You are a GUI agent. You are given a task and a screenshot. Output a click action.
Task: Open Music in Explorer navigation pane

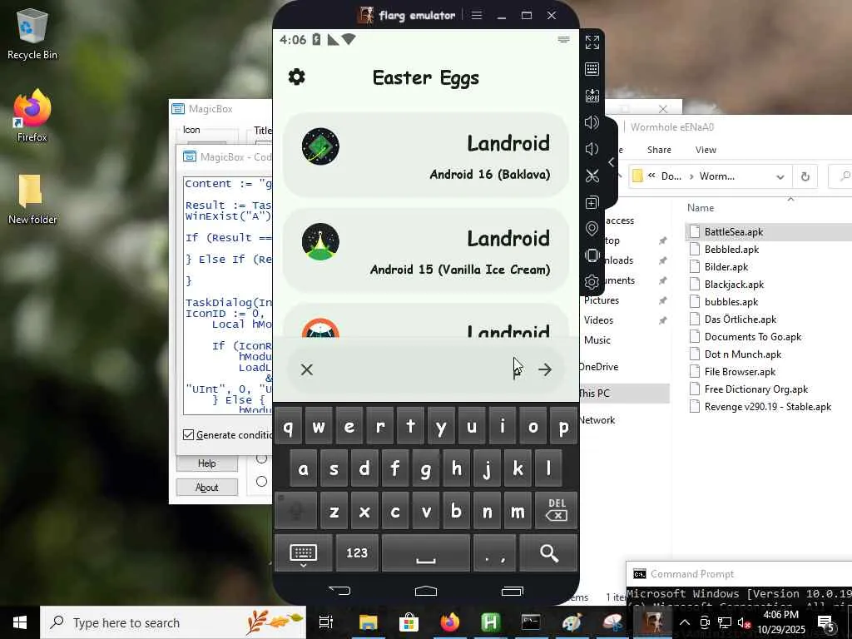click(597, 340)
